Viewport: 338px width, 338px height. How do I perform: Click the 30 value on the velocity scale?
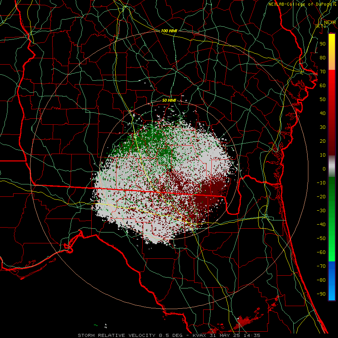click(323, 127)
